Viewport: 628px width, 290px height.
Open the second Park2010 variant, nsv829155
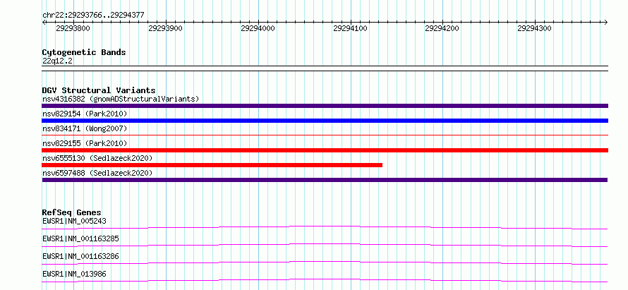point(85,143)
